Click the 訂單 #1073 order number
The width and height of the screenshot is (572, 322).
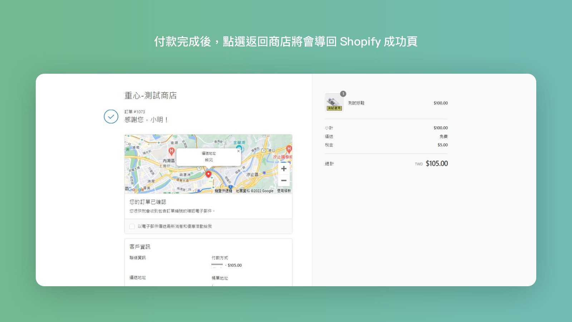coord(135,112)
